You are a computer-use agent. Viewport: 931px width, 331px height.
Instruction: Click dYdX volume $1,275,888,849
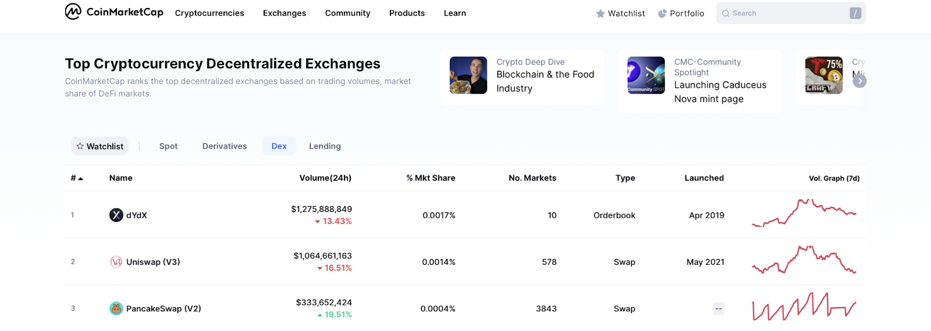[x=321, y=209]
